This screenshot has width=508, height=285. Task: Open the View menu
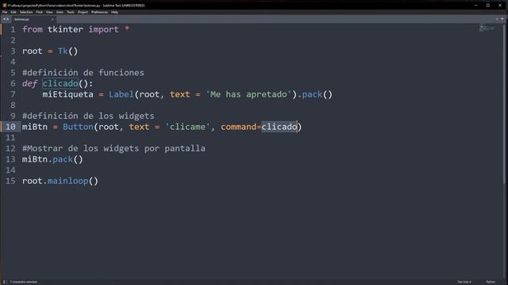pyautogui.click(x=49, y=12)
